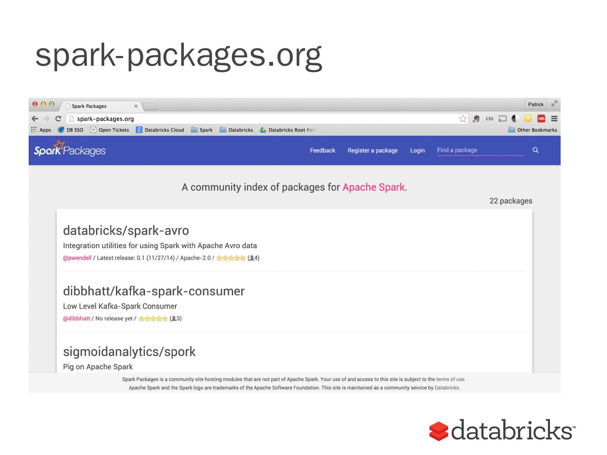The width and height of the screenshot is (607, 455).
Task: Click the Spark Packages logo
Action: click(70, 149)
